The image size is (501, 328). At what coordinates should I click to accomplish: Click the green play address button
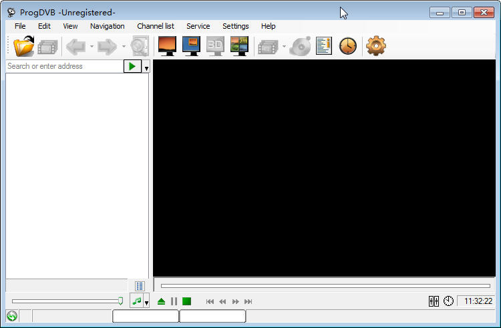coord(132,66)
